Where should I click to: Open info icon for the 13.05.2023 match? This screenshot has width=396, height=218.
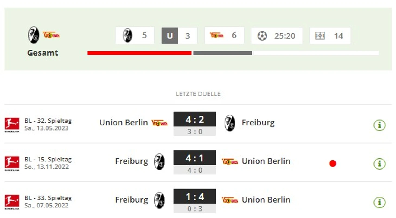379,125
